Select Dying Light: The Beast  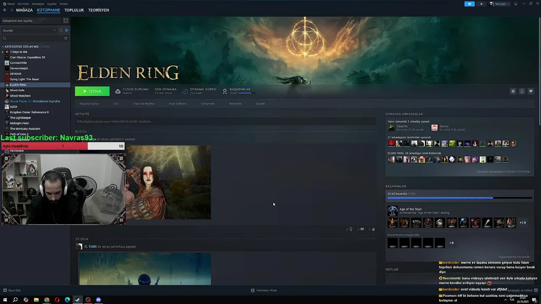point(25,79)
